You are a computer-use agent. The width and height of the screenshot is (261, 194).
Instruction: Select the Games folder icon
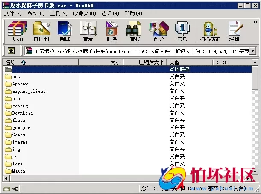point(8,135)
